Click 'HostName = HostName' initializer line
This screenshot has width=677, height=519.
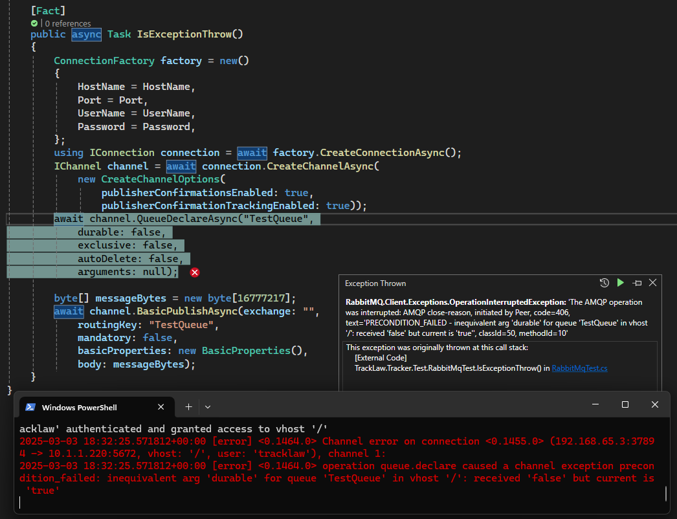pos(137,87)
